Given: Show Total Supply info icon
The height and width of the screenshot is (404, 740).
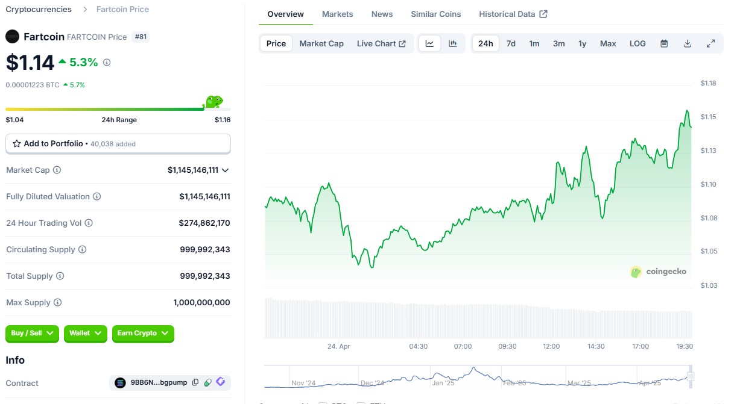Looking at the screenshot, I should coord(60,276).
